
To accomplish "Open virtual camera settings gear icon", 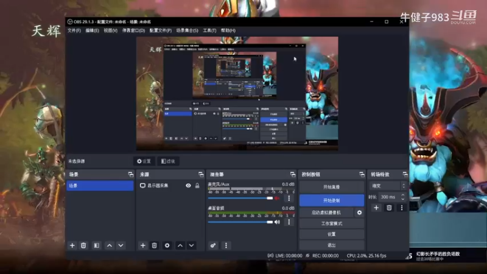I will click(359, 213).
